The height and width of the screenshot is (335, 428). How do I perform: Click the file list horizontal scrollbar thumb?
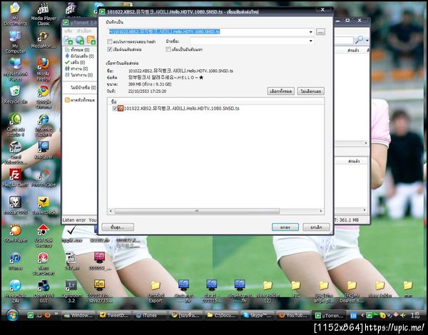click(x=197, y=211)
